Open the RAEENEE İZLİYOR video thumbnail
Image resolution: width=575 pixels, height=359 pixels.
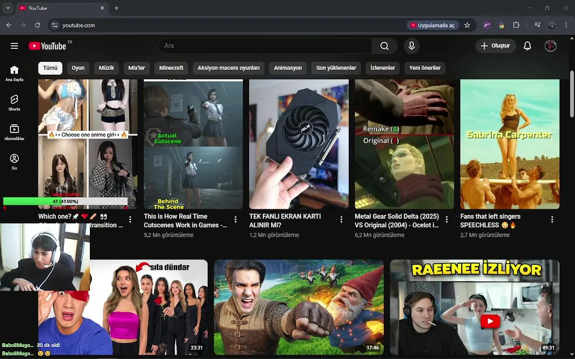[x=475, y=307]
